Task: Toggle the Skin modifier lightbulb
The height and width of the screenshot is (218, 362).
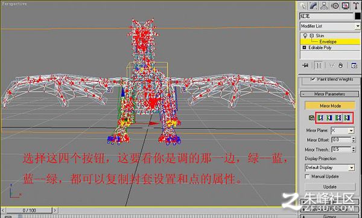Action: (x=305, y=36)
